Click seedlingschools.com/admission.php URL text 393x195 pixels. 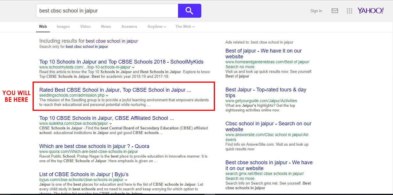(72, 95)
